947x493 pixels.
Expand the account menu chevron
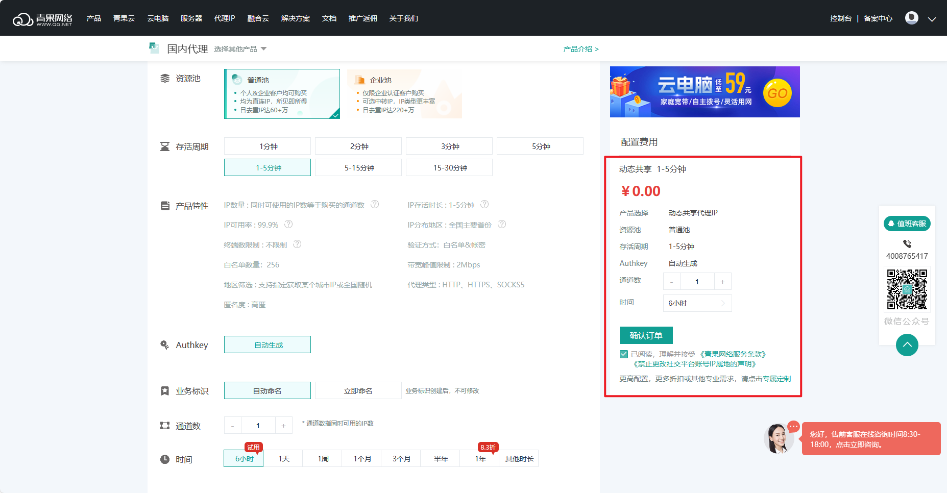(x=932, y=19)
